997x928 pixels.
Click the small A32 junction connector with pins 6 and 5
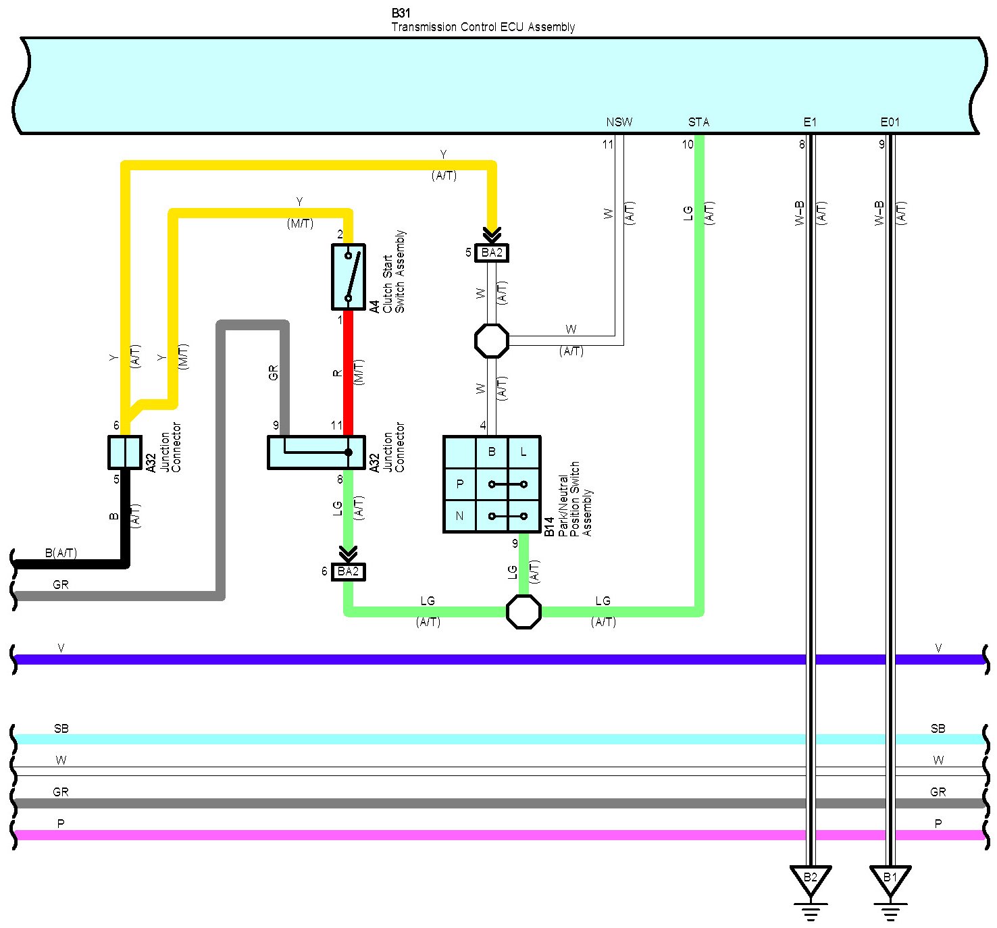(125, 453)
